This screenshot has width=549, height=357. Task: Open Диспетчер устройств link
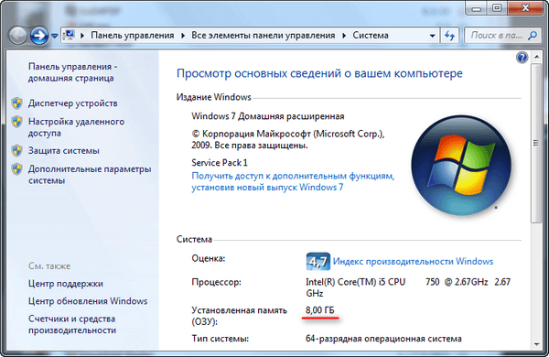tap(73, 103)
